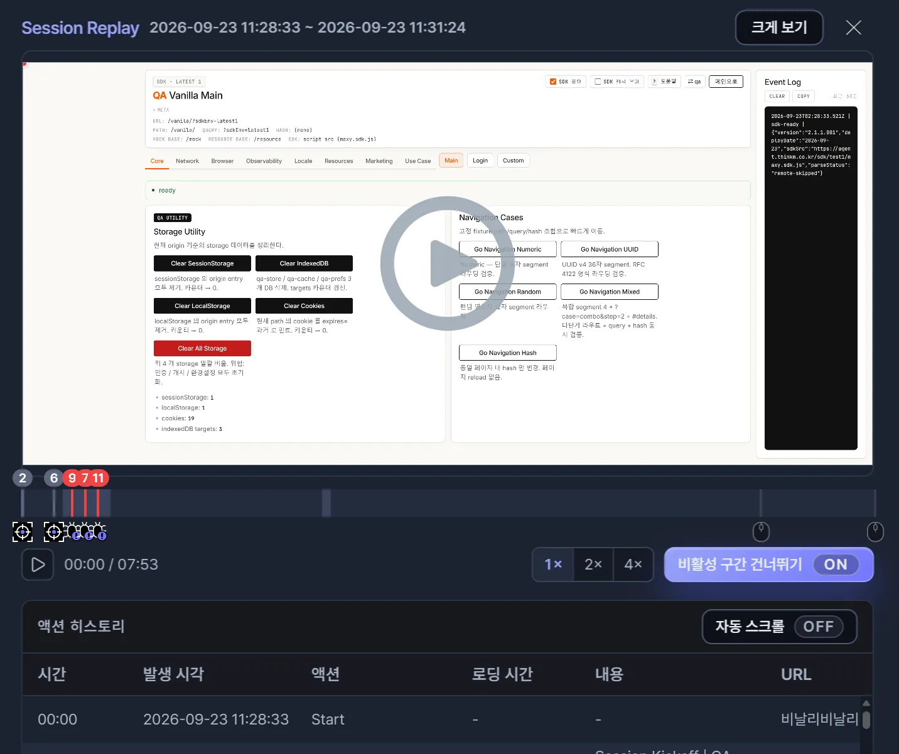Set playback speed to 1×

[553, 565]
